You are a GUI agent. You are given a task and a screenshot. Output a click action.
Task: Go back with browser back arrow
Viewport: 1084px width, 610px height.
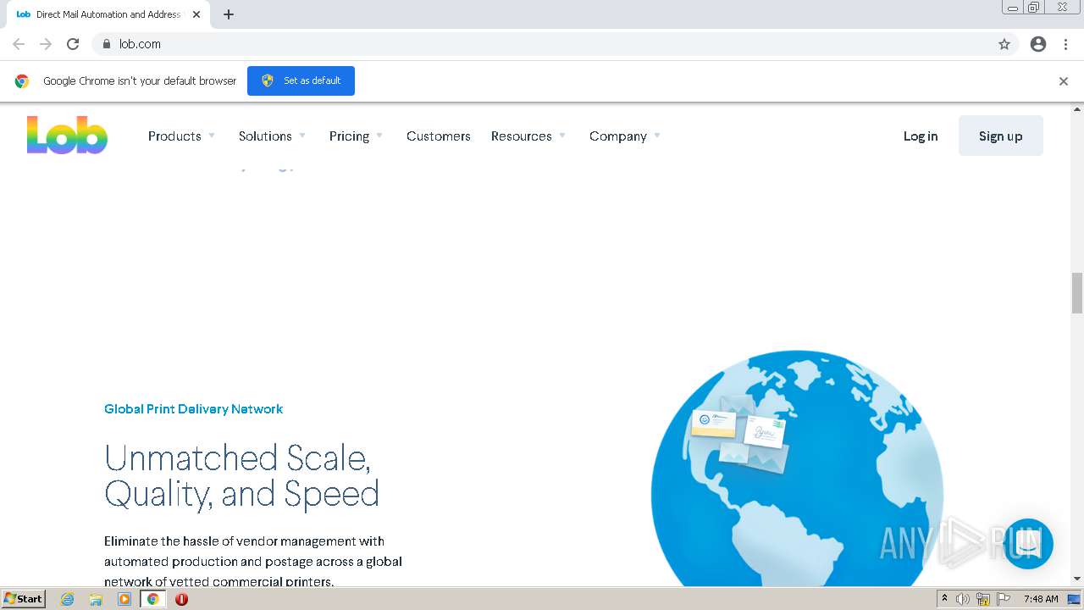19,44
